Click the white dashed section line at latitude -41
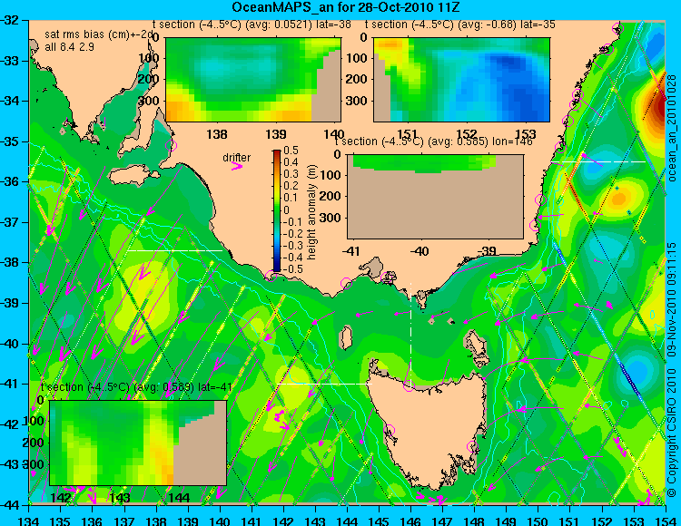The width and height of the screenshot is (681, 526). pyautogui.click(x=324, y=384)
